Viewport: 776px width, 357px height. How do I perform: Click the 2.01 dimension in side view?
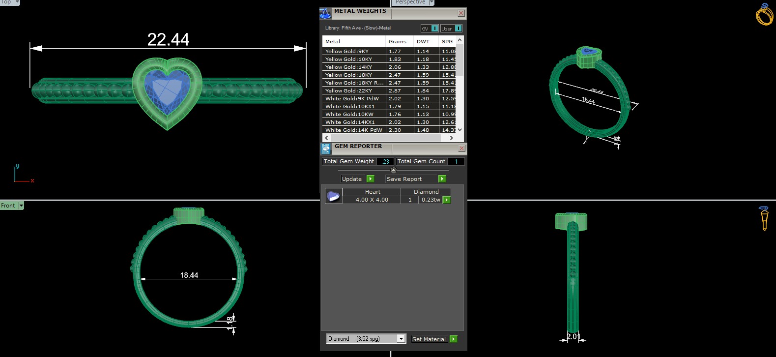coord(574,336)
